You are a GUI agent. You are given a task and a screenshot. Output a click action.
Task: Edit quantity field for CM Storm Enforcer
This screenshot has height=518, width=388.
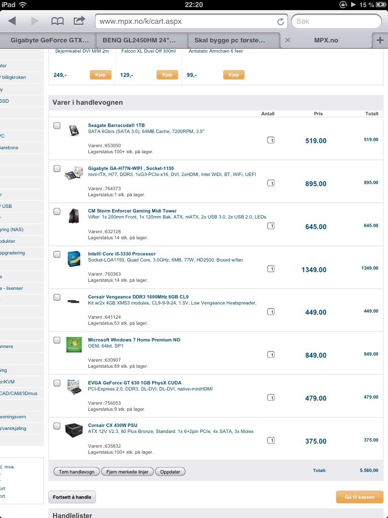click(271, 226)
